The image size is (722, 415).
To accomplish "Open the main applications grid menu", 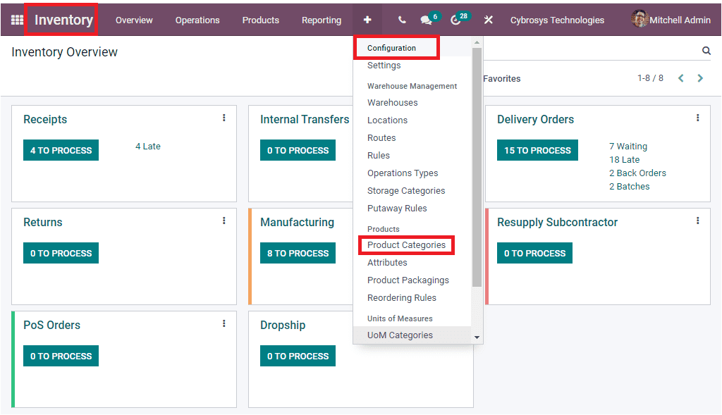I will pyautogui.click(x=16, y=19).
